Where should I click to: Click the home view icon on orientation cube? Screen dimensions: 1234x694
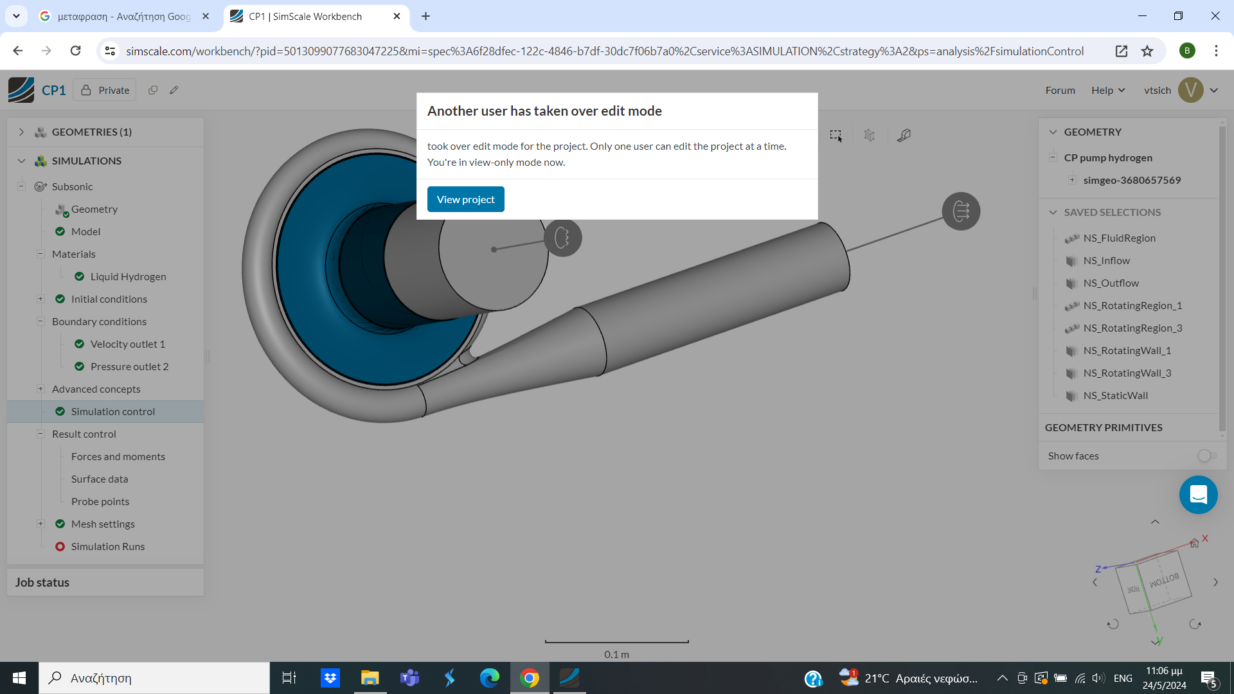pos(1194,544)
